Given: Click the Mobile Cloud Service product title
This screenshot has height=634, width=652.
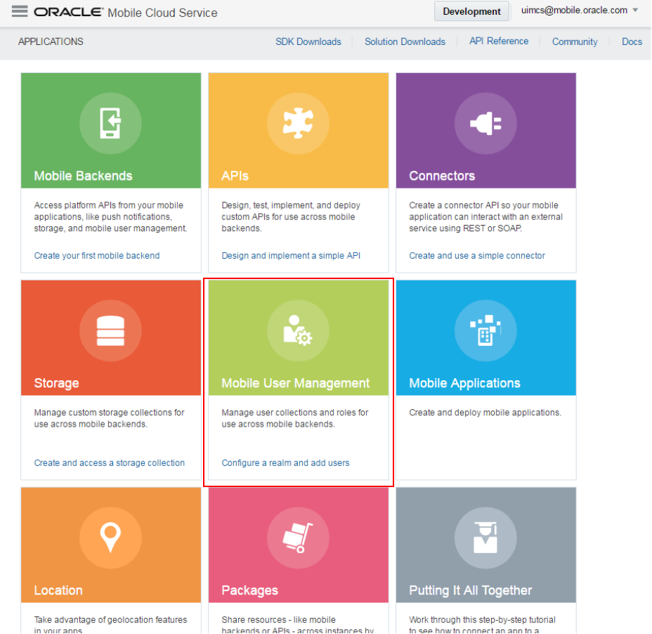Looking at the screenshot, I should point(162,13).
